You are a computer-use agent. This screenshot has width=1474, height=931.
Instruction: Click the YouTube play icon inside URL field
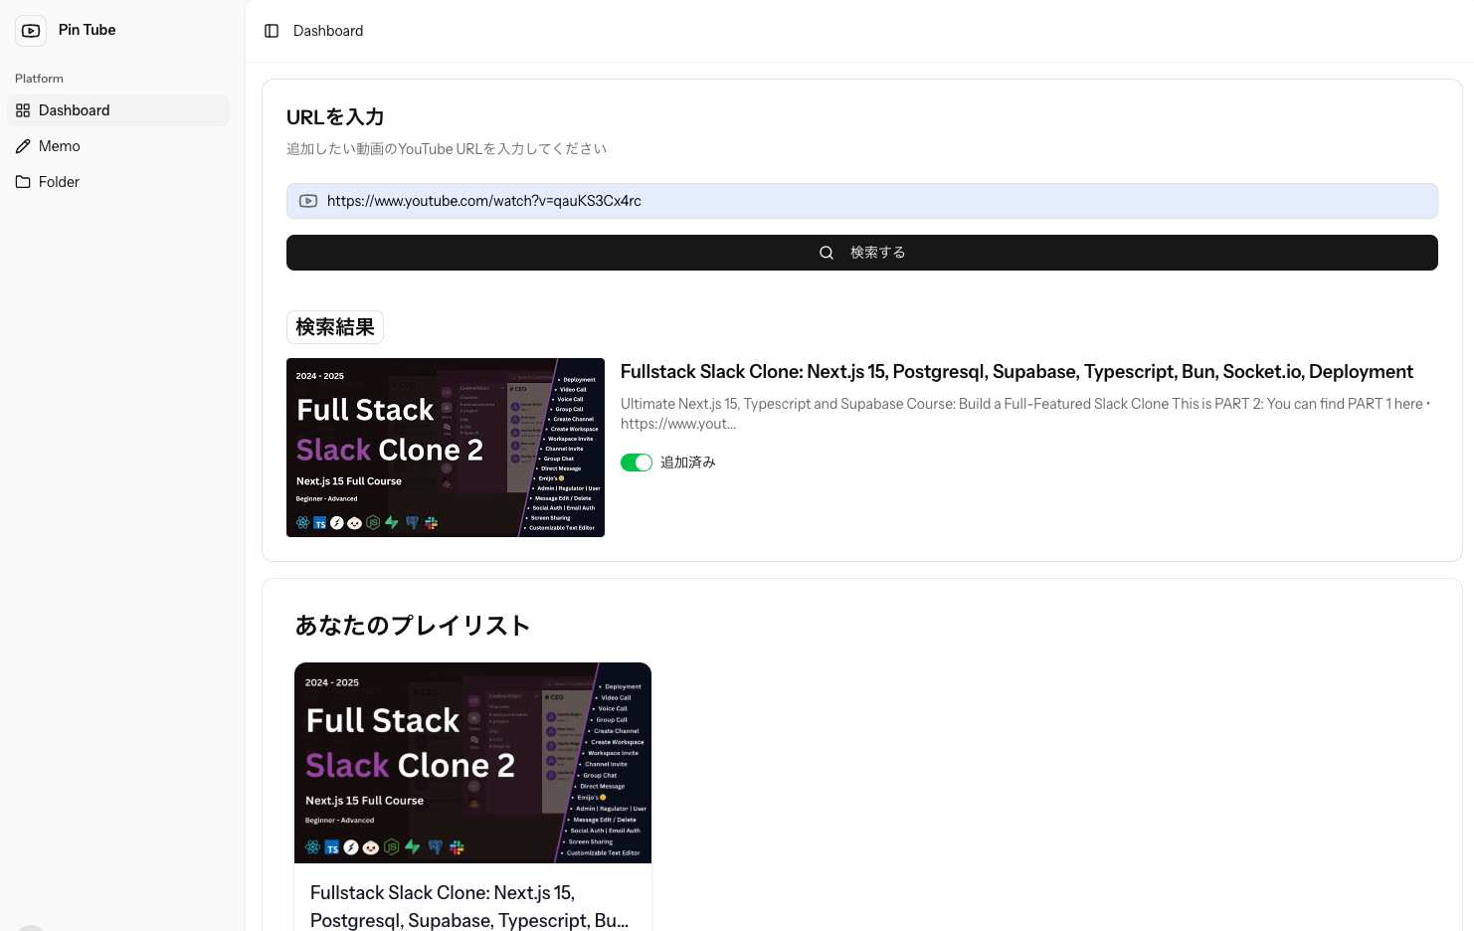(x=308, y=201)
